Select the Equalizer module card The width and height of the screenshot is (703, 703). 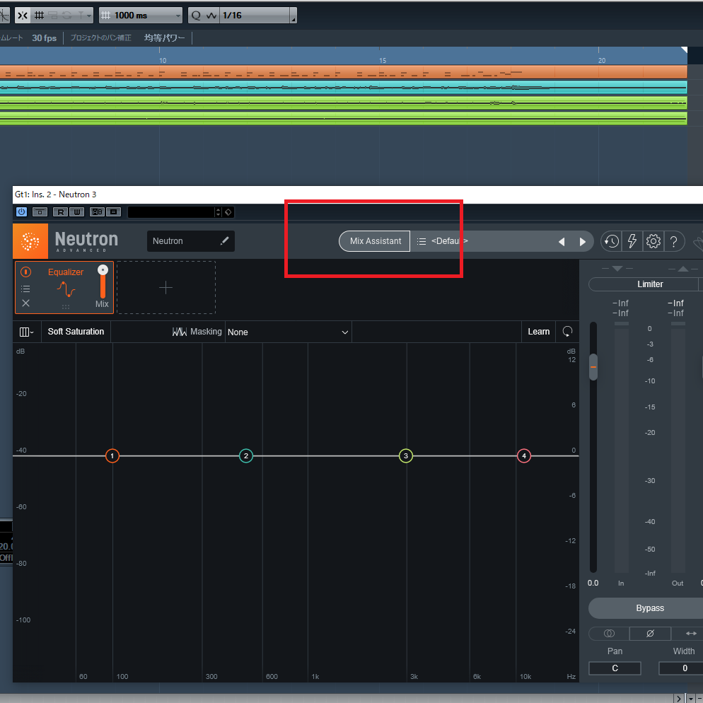click(64, 287)
